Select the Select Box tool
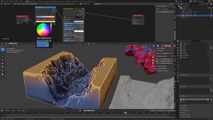Screen dimensions: 213x120 point(3,50)
